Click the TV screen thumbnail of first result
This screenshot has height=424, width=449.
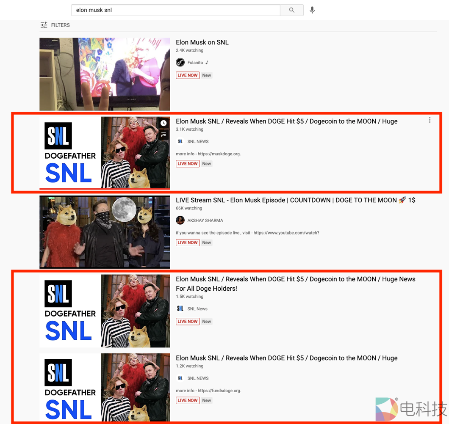point(105,74)
